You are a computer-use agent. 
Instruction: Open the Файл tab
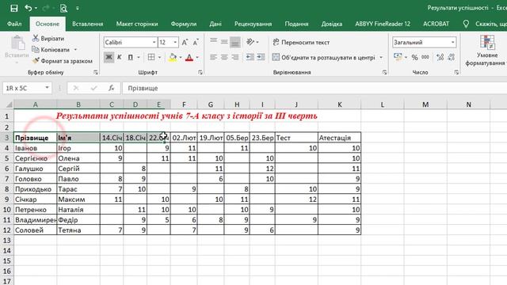[x=14, y=24]
